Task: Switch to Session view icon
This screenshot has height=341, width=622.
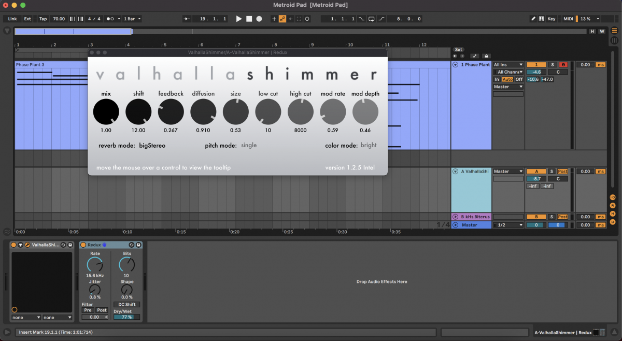Action: tap(614, 40)
